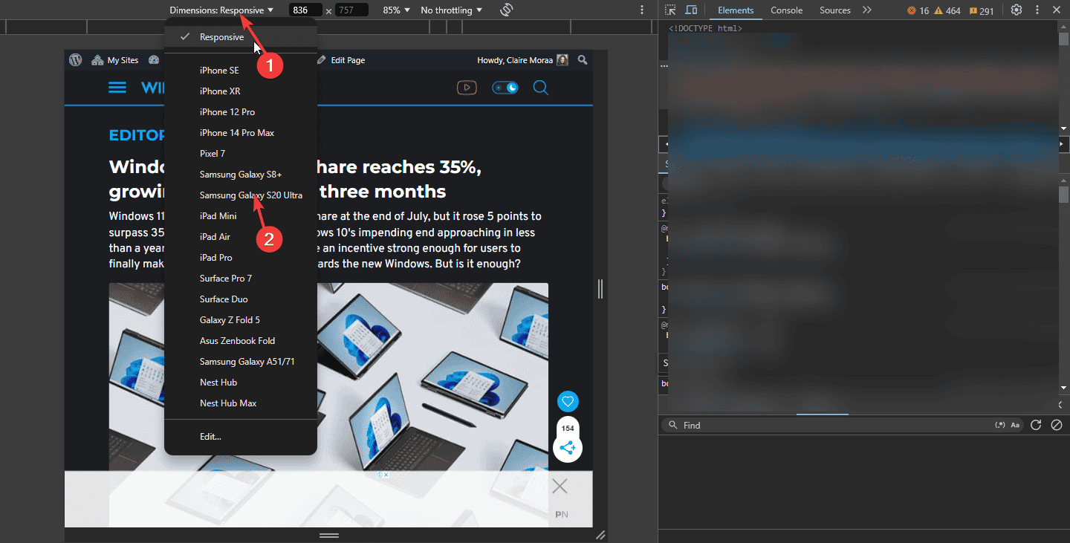Click the admin bar search magnifier icon
The width and height of the screenshot is (1070, 543).
tap(583, 60)
